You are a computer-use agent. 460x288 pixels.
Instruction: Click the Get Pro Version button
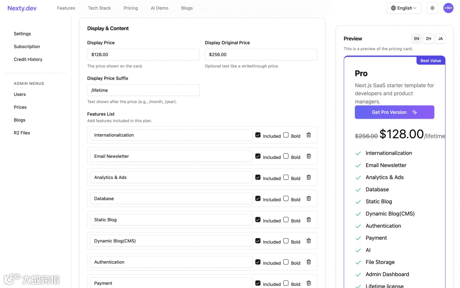point(394,112)
